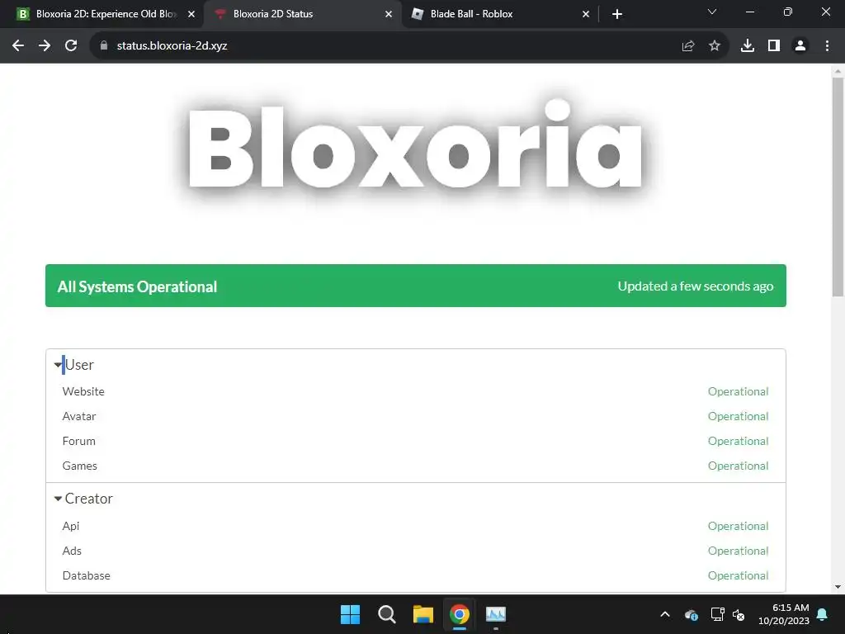Select the Website component row label

[83, 391]
